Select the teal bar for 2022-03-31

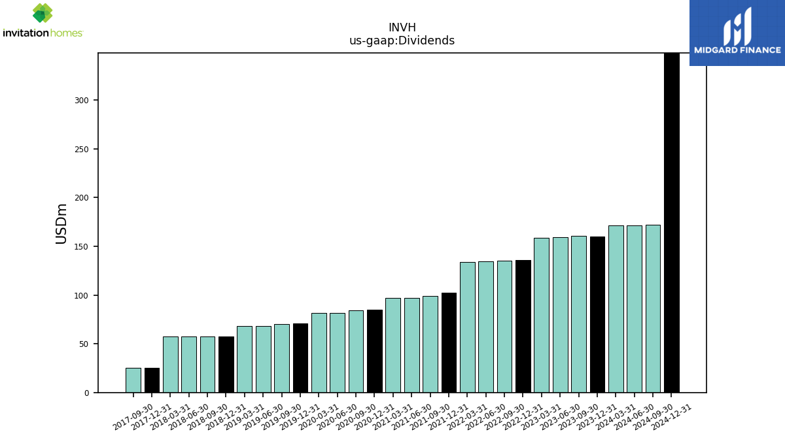(467, 327)
